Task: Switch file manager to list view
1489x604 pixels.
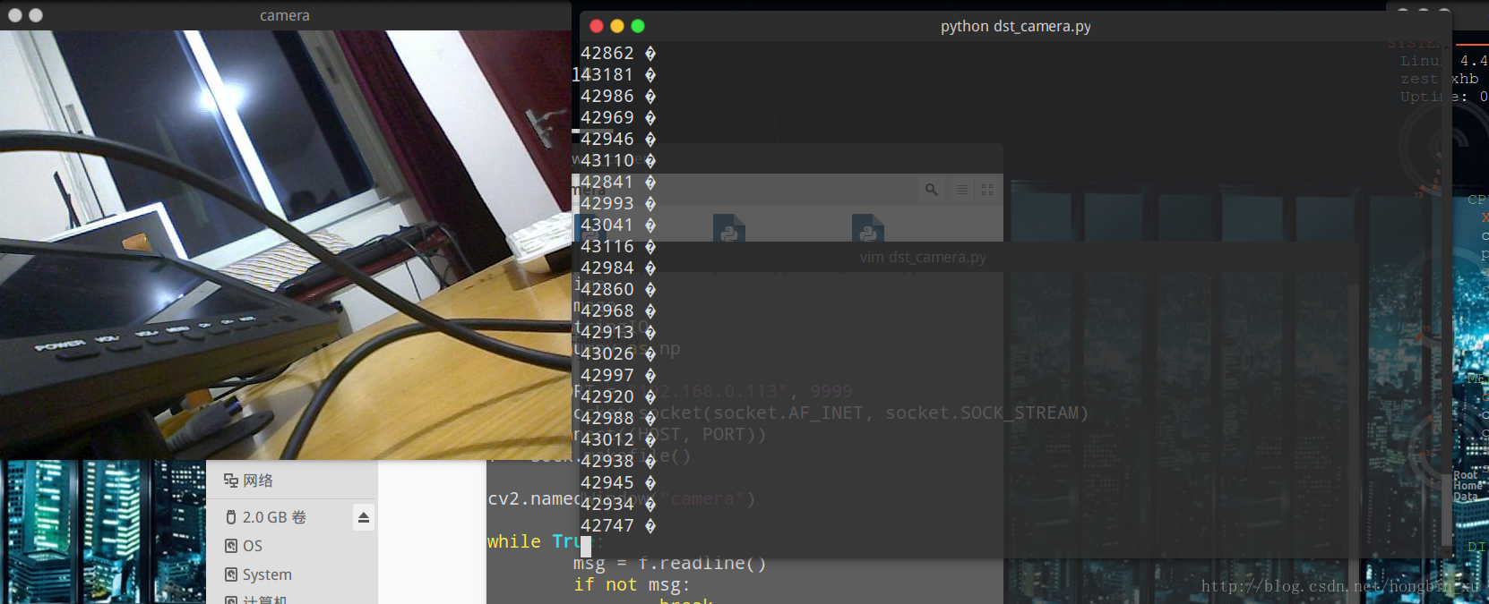Action: pyautogui.click(x=961, y=190)
